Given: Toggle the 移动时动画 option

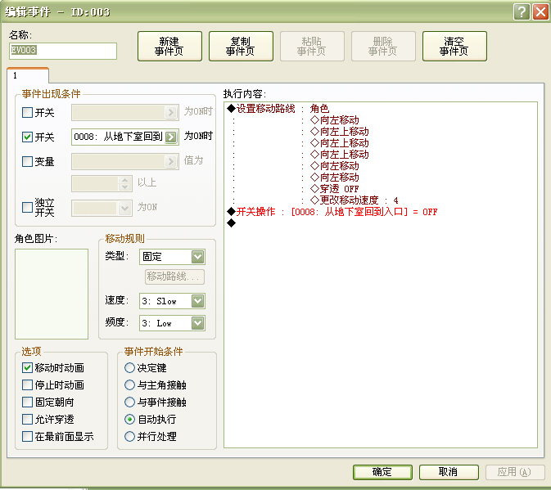Looking at the screenshot, I should coord(27,367).
